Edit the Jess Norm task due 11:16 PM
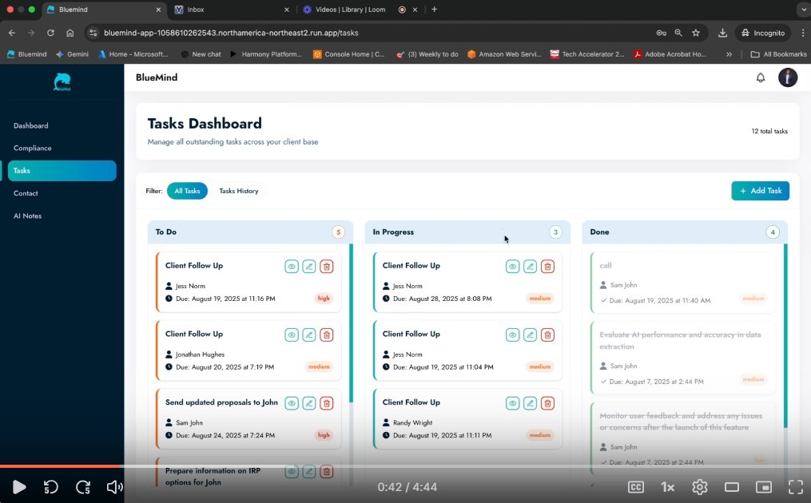 (x=309, y=267)
